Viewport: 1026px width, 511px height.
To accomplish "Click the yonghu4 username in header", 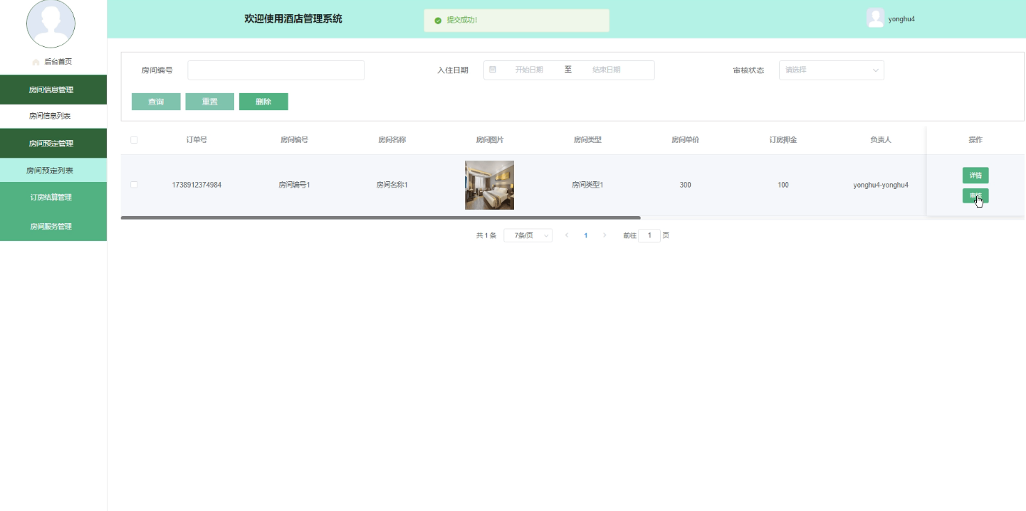I will 901,19.
